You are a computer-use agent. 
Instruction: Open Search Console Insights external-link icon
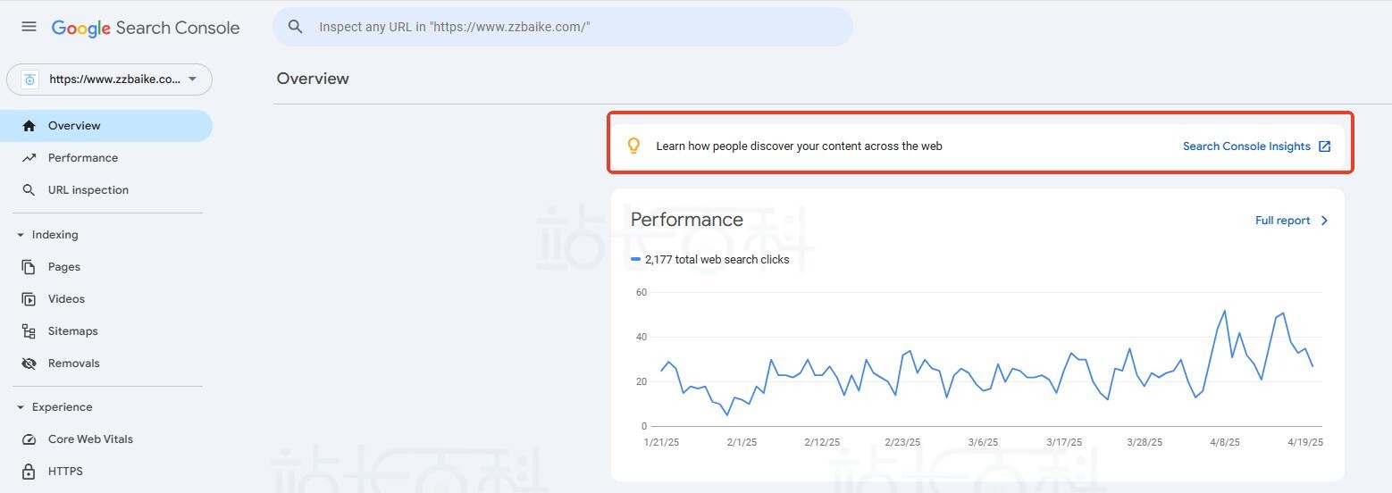click(1325, 146)
